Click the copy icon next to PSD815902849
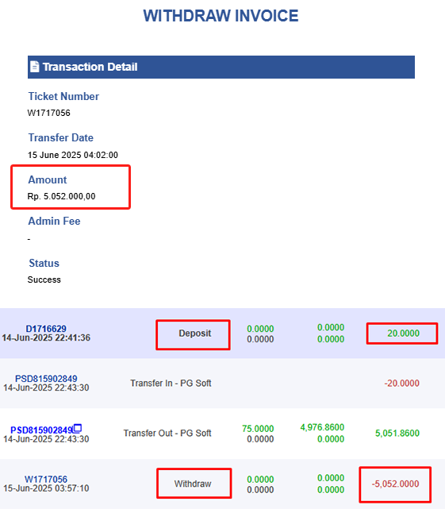Viewport: 445px width, 509px height. (x=77, y=429)
